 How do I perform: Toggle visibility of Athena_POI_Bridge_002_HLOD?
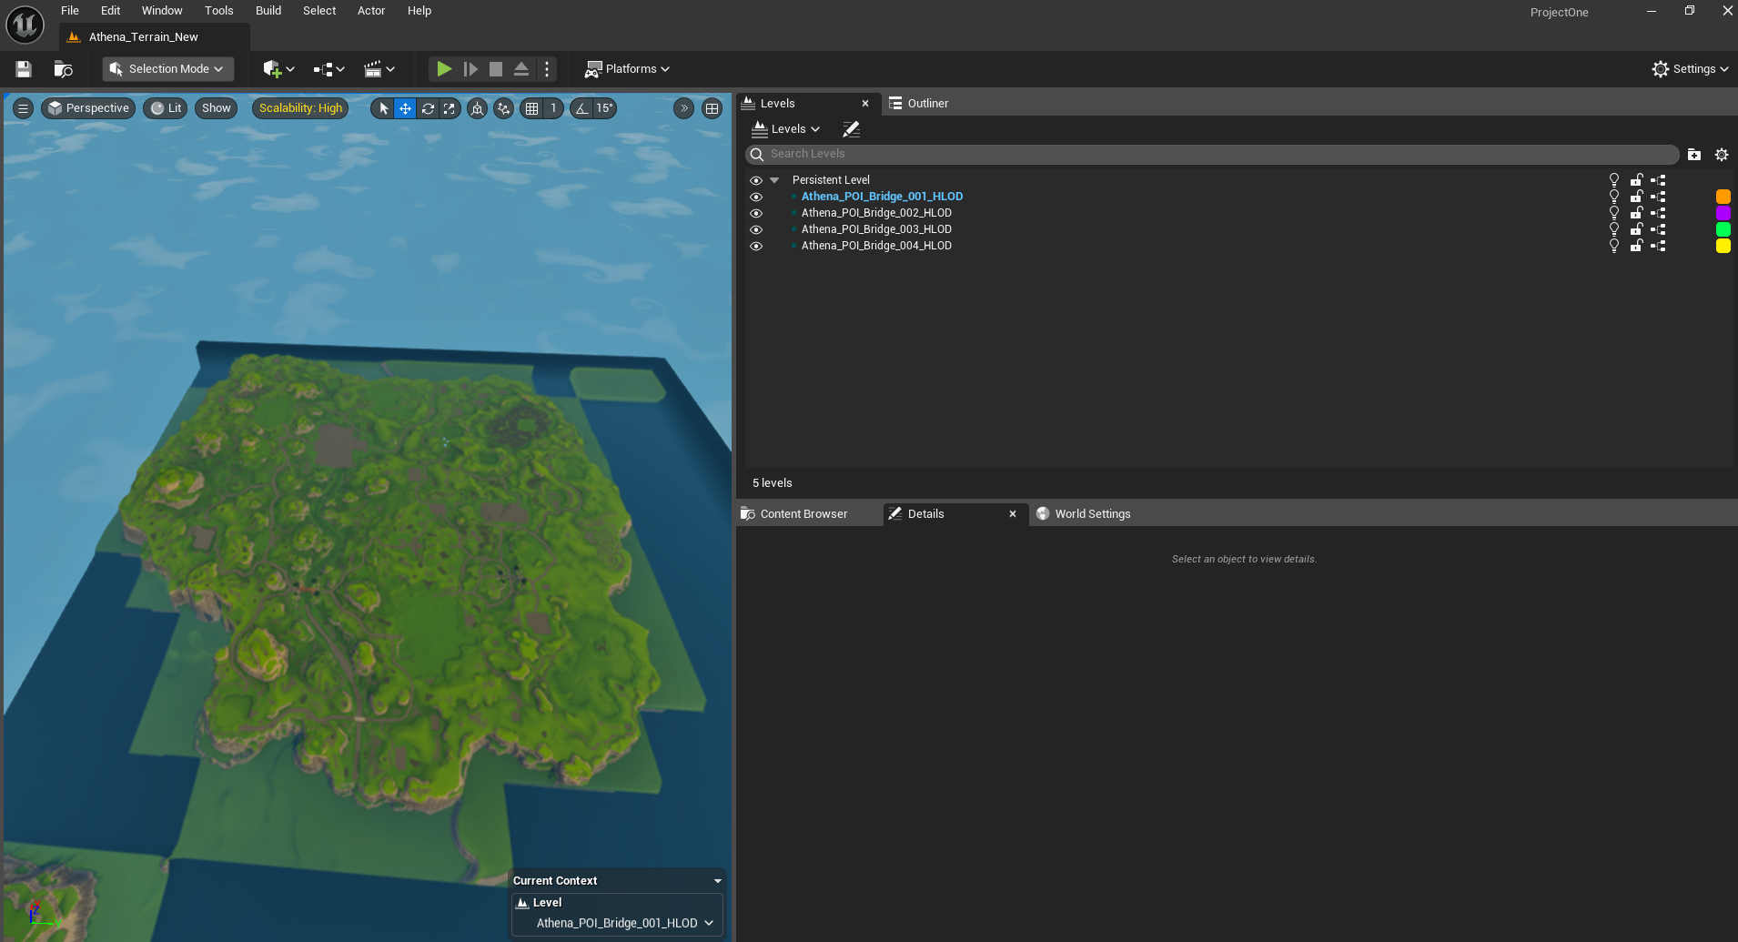(757, 212)
